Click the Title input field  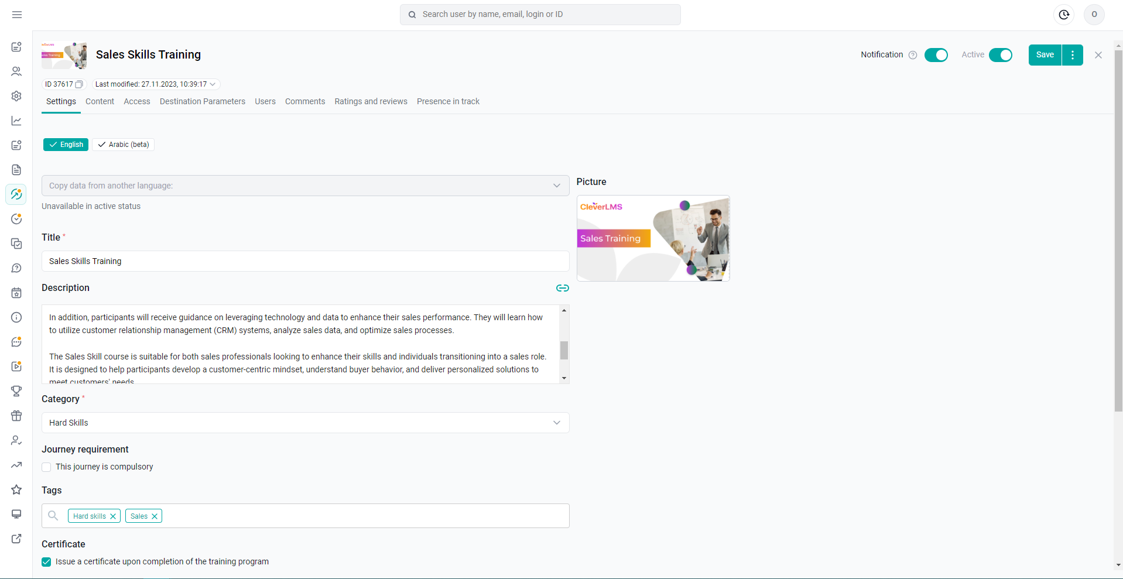pyautogui.click(x=305, y=261)
